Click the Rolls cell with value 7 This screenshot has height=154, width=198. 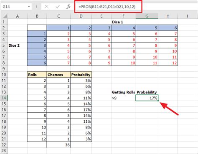coord(37,110)
